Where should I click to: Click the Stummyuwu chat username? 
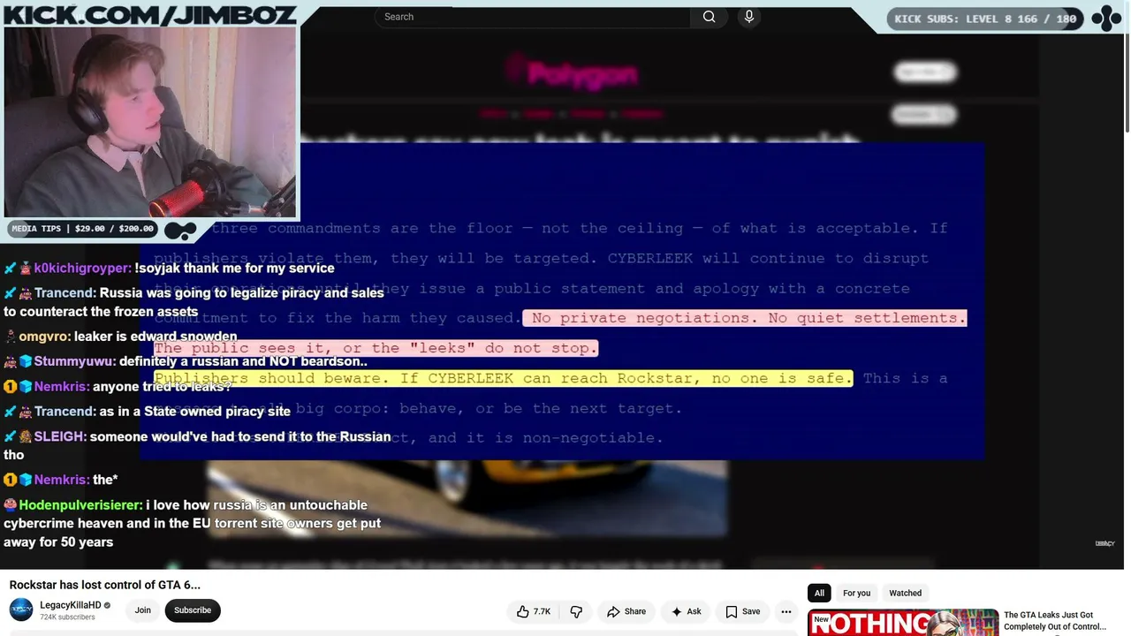click(74, 361)
